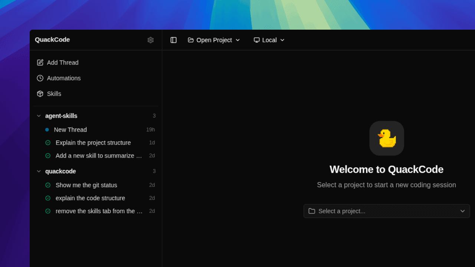475x267 pixels.
Task: Collapse the agent-skills project group
Action: coord(39,116)
